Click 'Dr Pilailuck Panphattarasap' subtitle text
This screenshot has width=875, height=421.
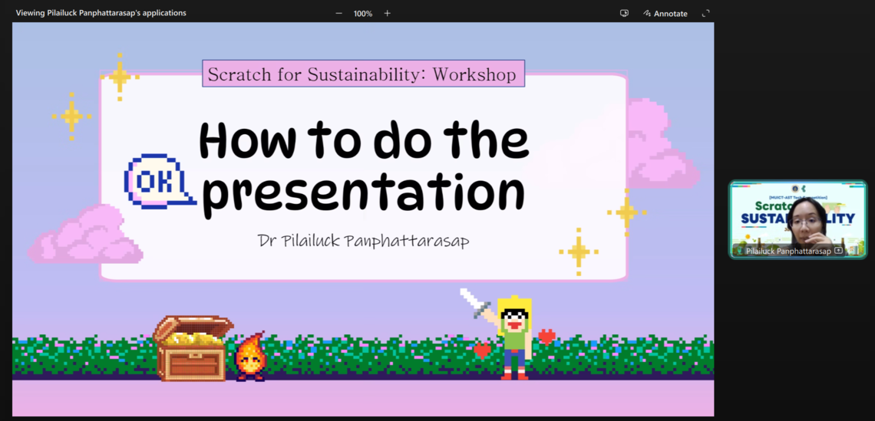pyautogui.click(x=363, y=241)
